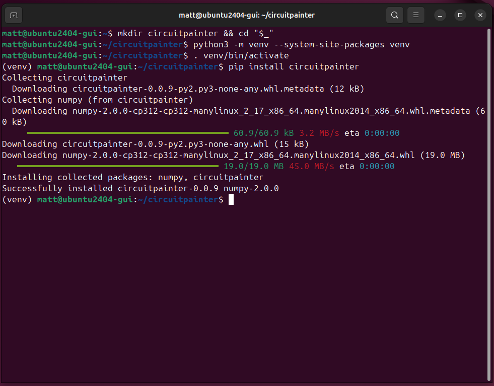This screenshot has width=494, height=386.
Task: Click the '(venv)' prefix on the last prompt
Action: pos(17,200)
